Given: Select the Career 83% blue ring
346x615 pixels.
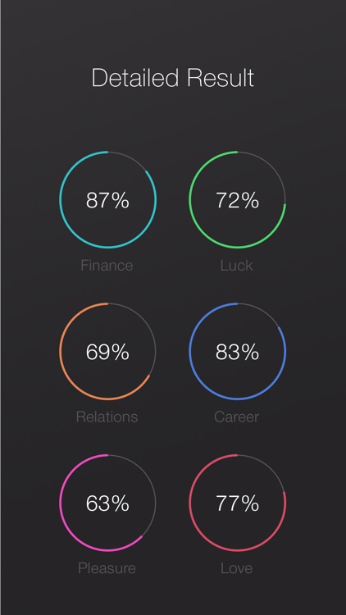Looking at the screenshot, I should click(x=237, y=352).
